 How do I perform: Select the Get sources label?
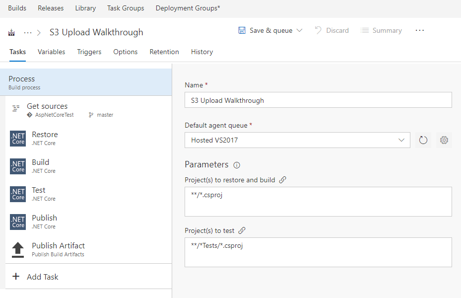point(47,106)
